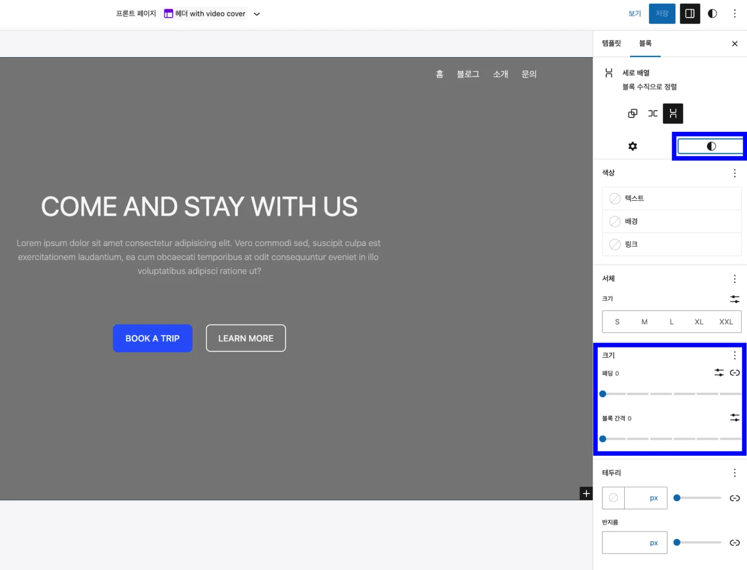Click the COME AND STAY WITH US heading
The height and width of the screenshot is (570, 747).
point(199,207)
